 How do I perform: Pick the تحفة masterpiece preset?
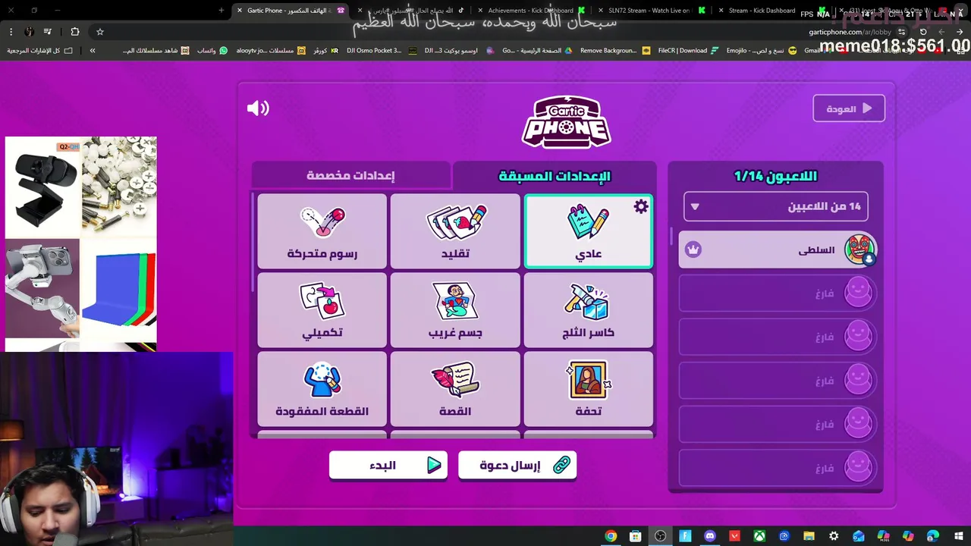pyautogui.click(x=588, y=389)
